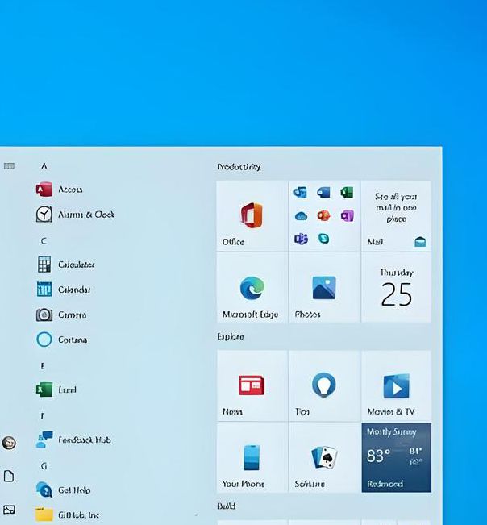Click the Get Help label
This screenshot has height=525, width=487.
coord(74,490)
